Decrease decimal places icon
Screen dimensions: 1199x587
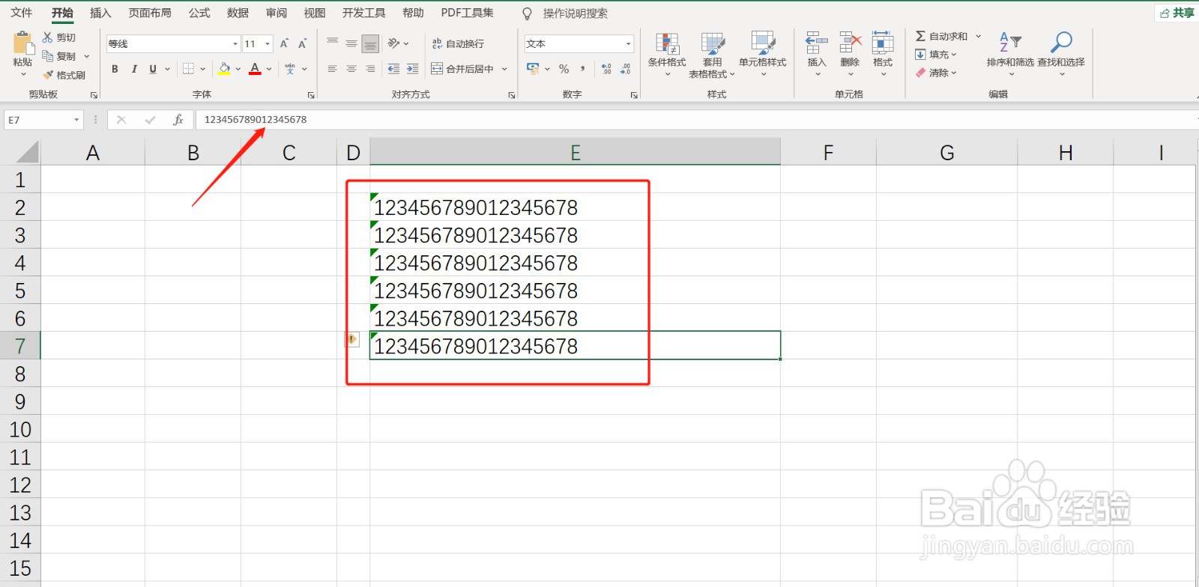(626, 69)
